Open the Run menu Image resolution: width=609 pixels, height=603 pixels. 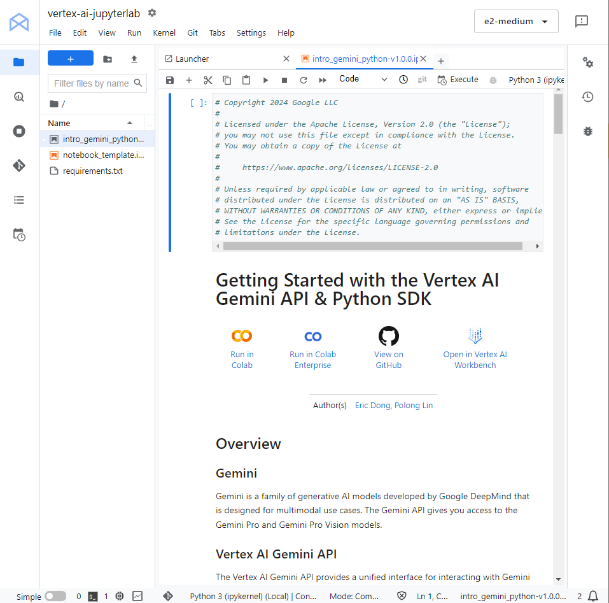(134, 33)
